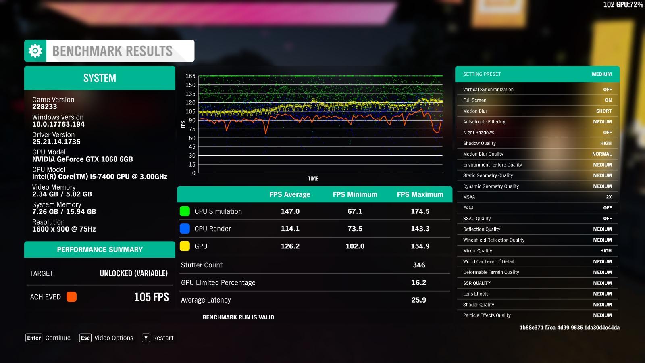Click the Environment Texture Quality row

537,165
